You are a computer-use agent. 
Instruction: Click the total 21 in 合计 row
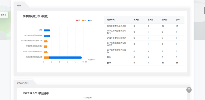tap(177, 63)
